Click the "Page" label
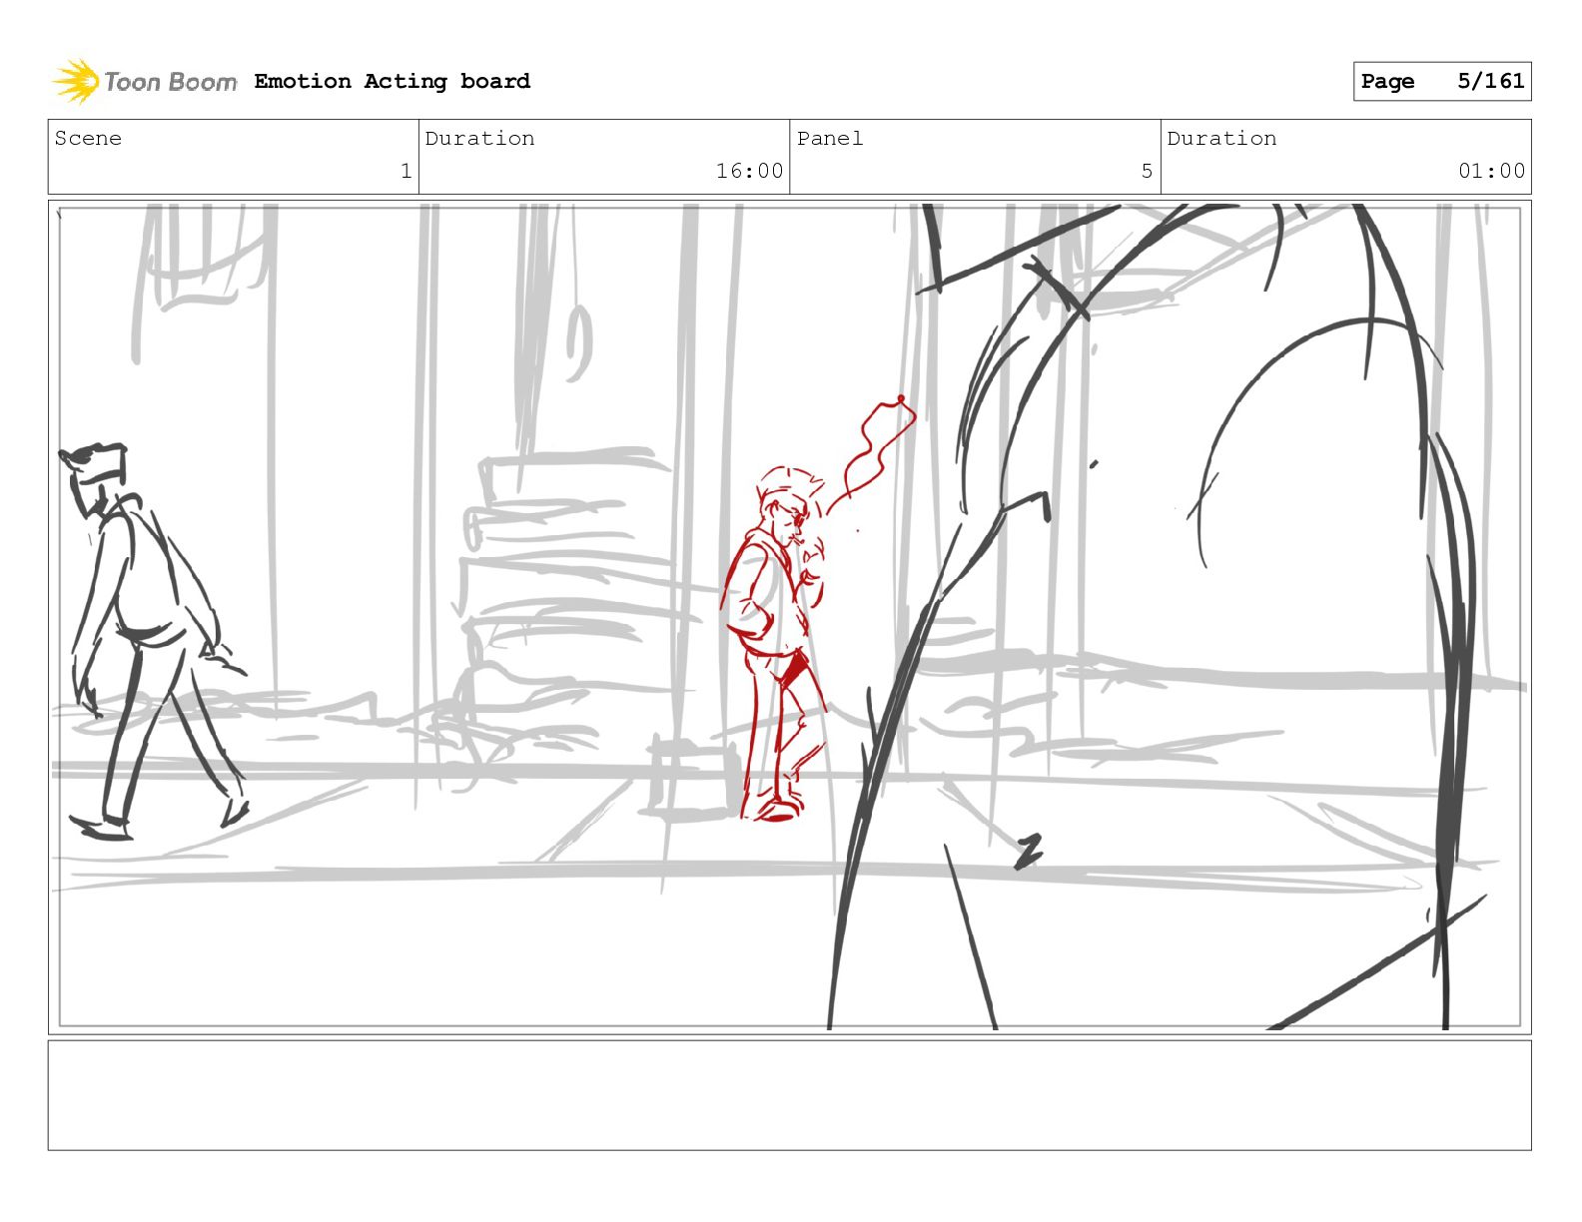Screen dimensions: 1582x1222 pos(1387,82)
